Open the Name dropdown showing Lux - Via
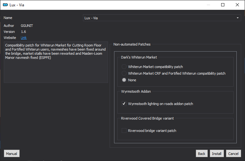Viewport: 245px width, 161px height. (162, 18)
